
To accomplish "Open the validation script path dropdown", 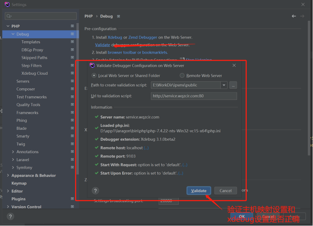I will click(224, 85).
